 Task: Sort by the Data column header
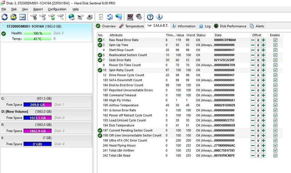pos(232,35)
